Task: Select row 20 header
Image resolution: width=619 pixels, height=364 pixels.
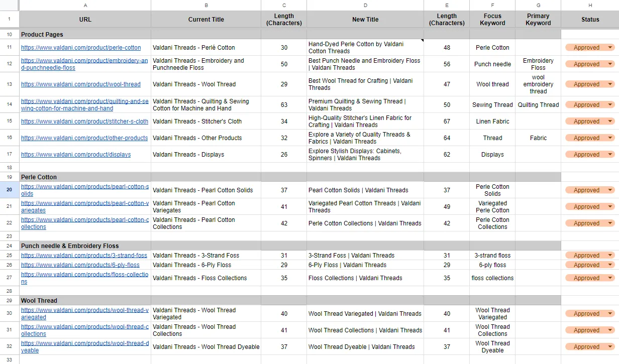Action: tap(10, 190)
